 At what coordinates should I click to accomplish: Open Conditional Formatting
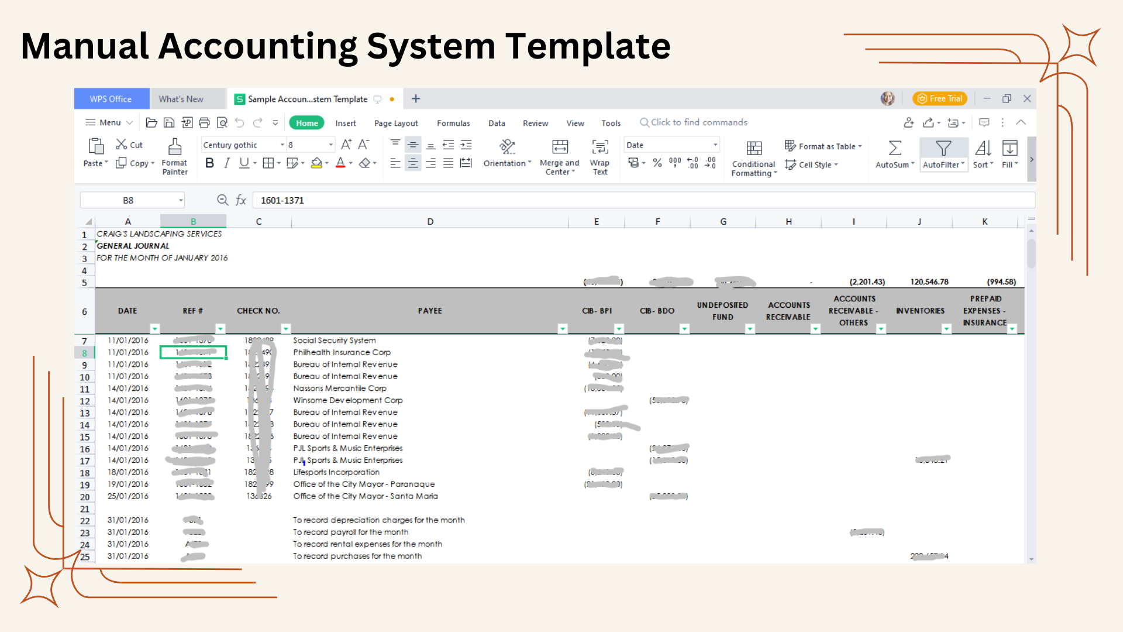pyautogui.click(x=754, y=147)
